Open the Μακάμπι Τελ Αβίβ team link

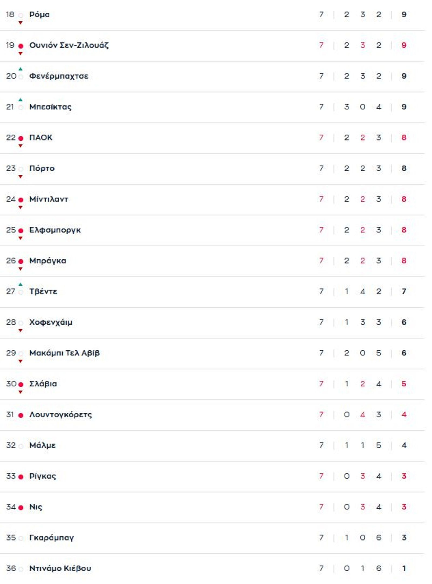coord(64,353)
